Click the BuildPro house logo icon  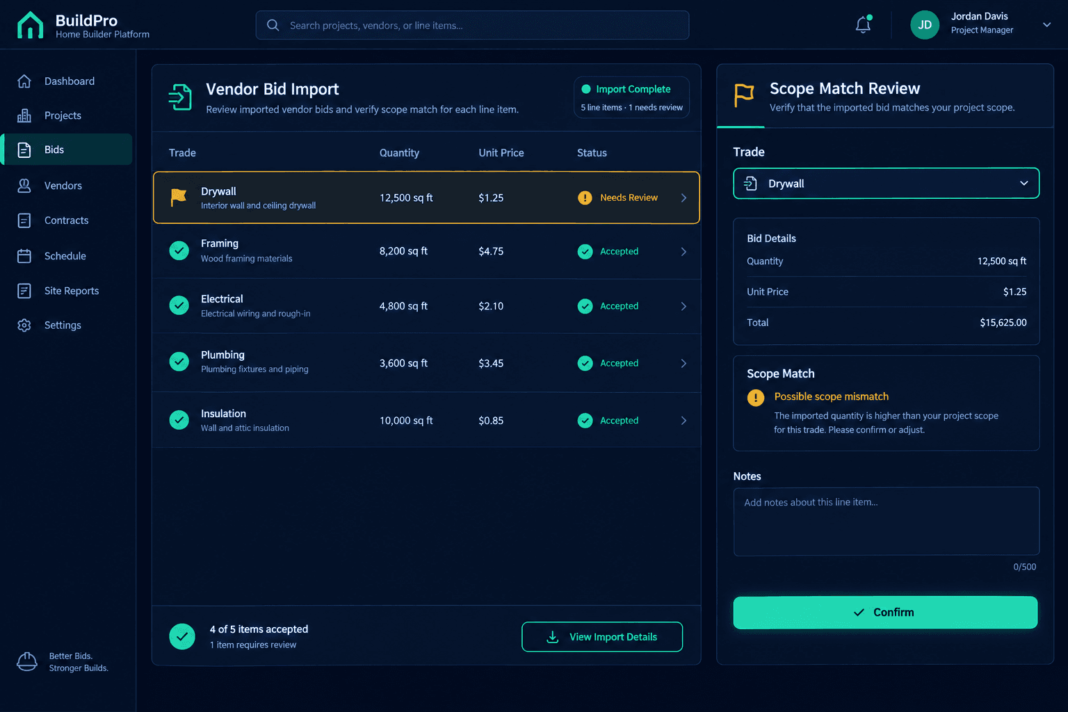coord(30,25)
